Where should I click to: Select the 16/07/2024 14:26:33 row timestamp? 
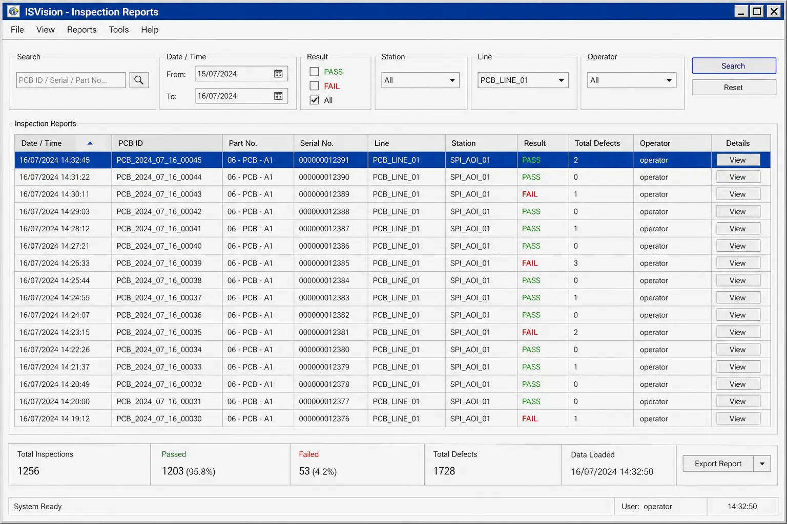click(x=54, y=264)
